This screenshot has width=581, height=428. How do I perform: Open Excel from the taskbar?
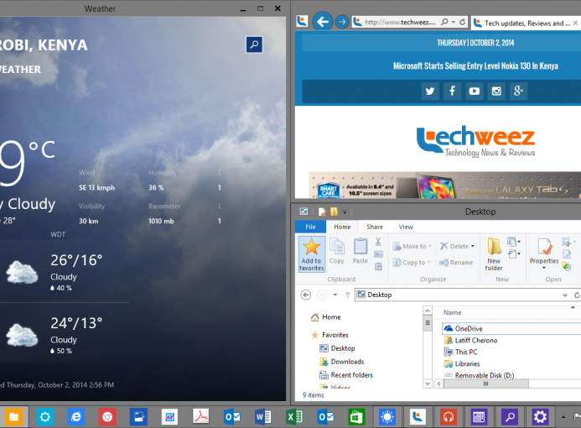pos(294,417)
